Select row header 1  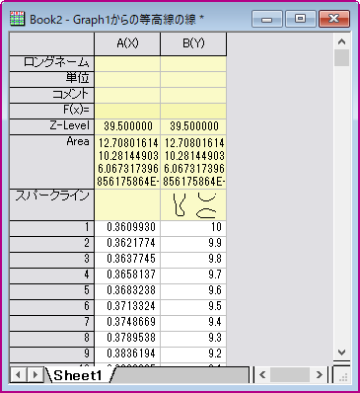(x=51, y=228)
